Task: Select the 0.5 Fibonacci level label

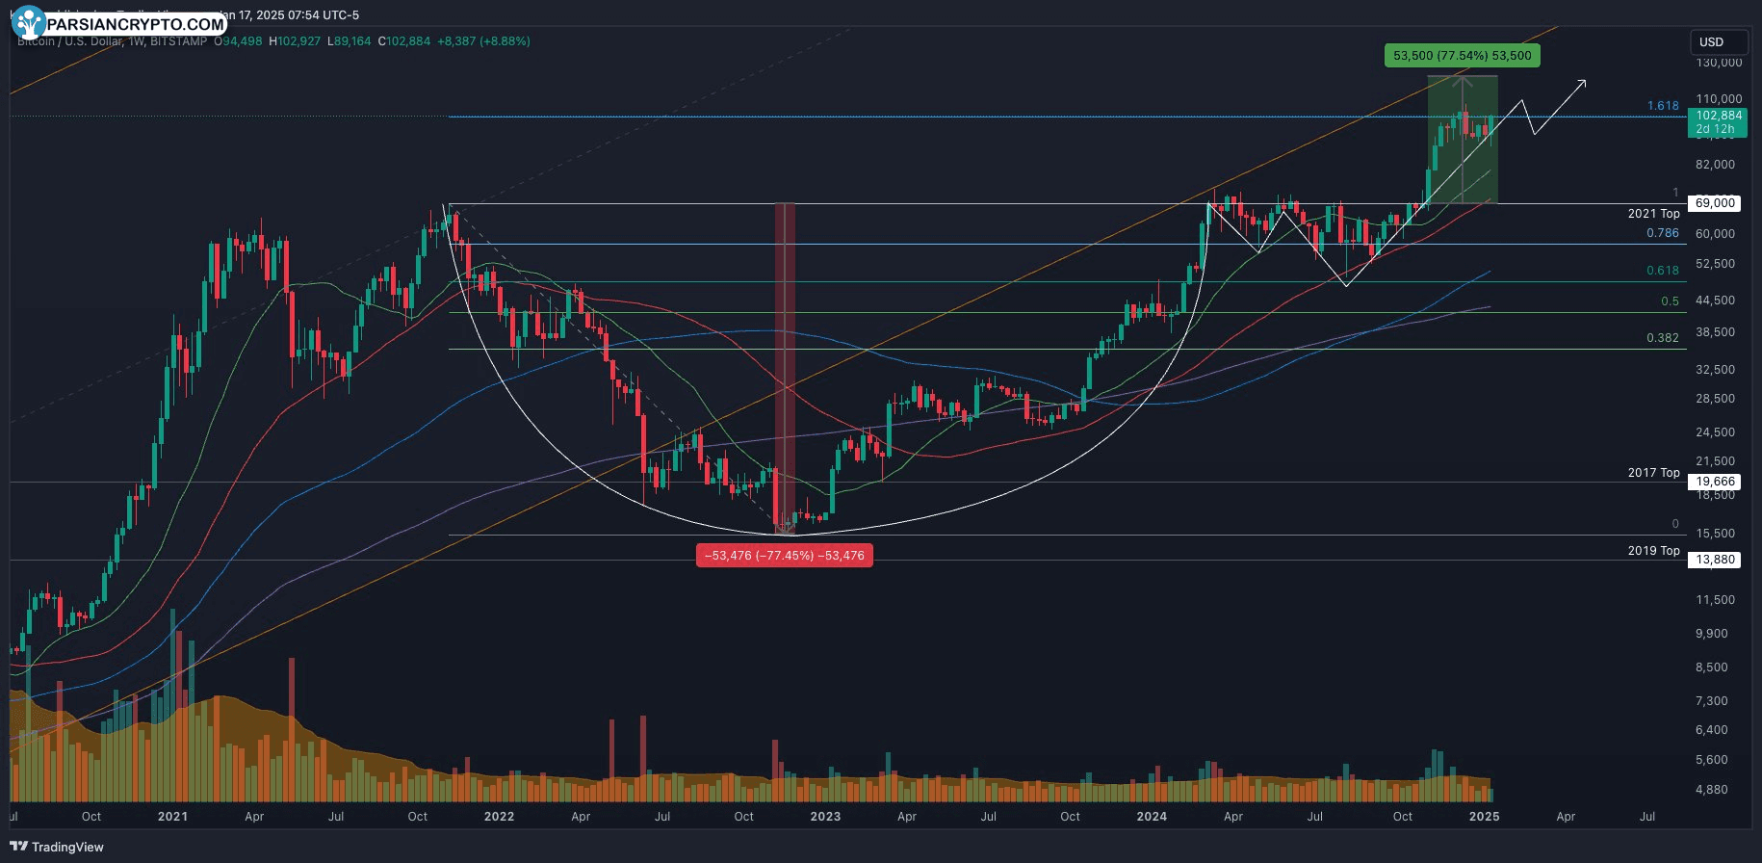Action: [x=1671, y=301]
